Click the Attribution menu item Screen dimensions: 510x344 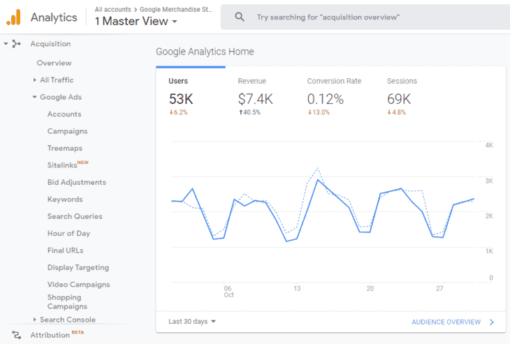tap(50, 335)
